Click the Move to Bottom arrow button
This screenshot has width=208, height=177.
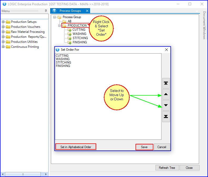(166, 117)
